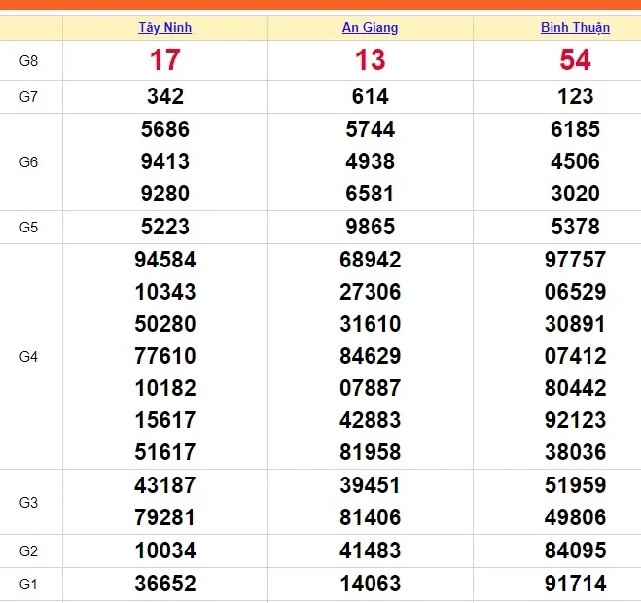The image size is (641, 603).
Task: Click G7 result 614 under An Giang
Action: 370,96
